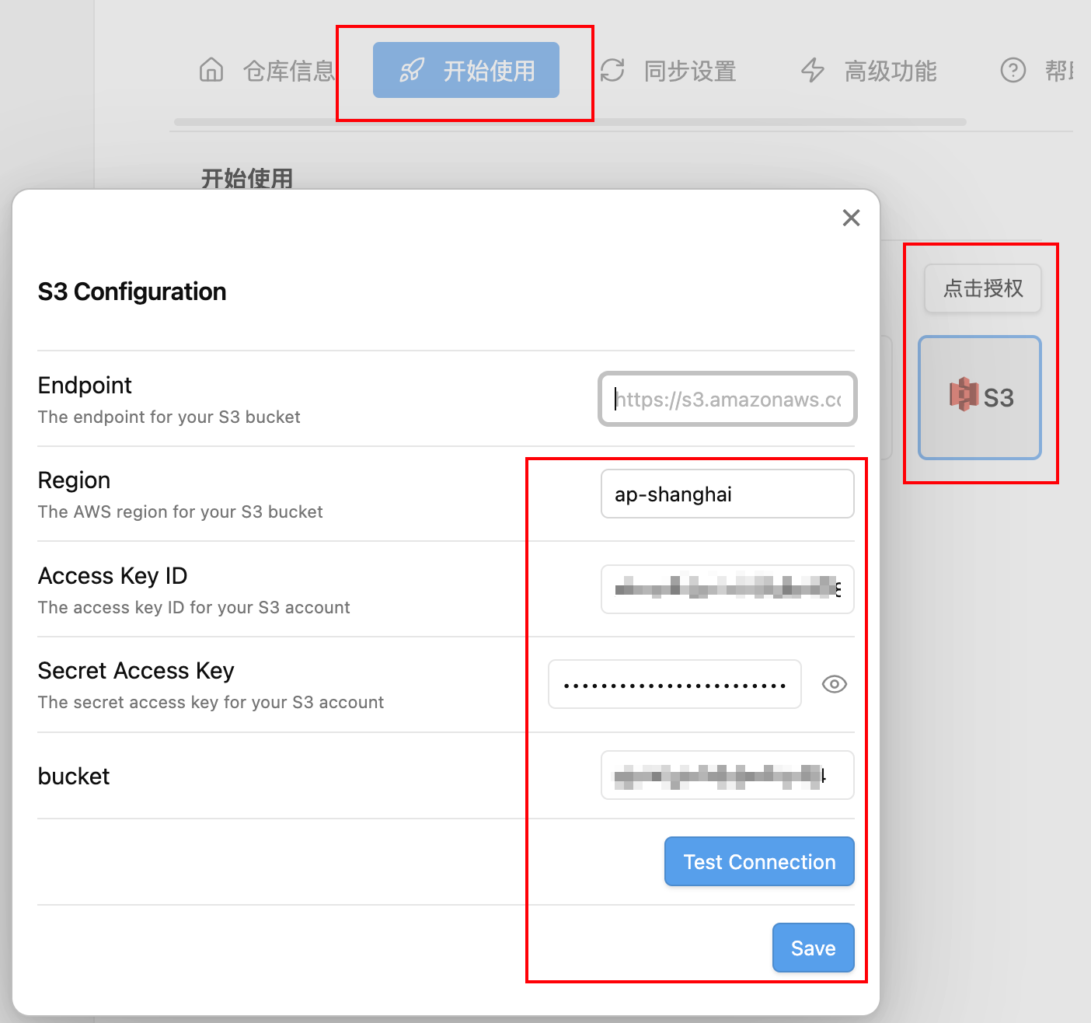Click the horizontal scrollbar under the tabs
The width and height of the screenshot is (1091, 1023).
570,122
